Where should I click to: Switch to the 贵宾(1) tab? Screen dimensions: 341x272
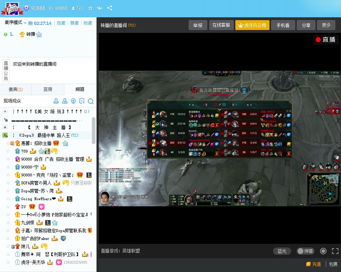(x=16, y=89)
